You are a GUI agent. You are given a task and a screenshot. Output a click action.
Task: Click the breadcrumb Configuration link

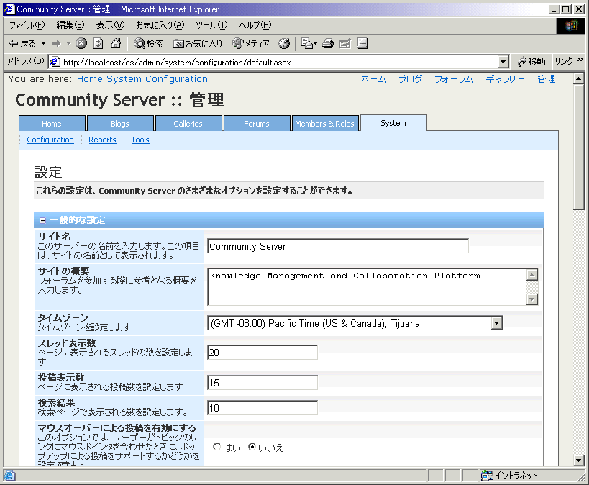pos(176,79)
